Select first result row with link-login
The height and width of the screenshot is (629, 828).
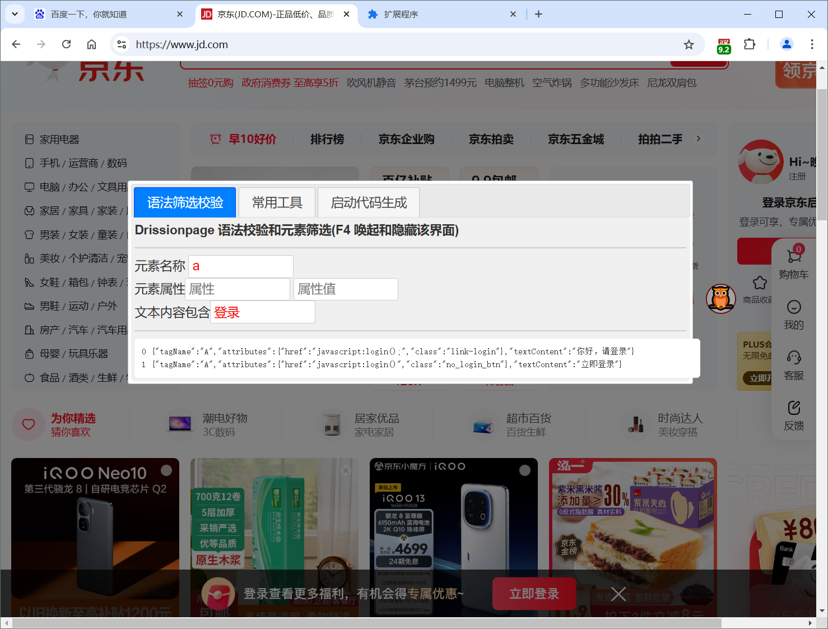pyautogui.click(x=388, y=351)
